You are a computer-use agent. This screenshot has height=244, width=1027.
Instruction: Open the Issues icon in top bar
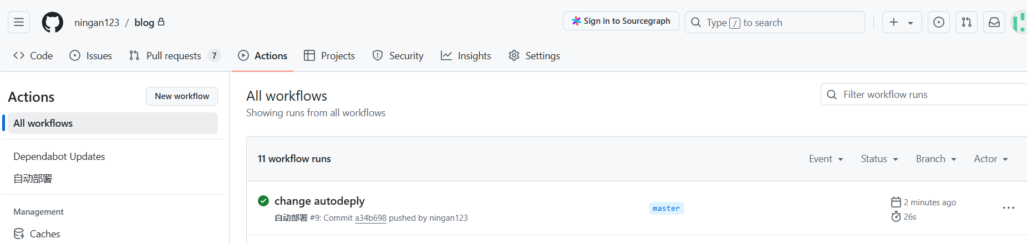tap(939, 22)
